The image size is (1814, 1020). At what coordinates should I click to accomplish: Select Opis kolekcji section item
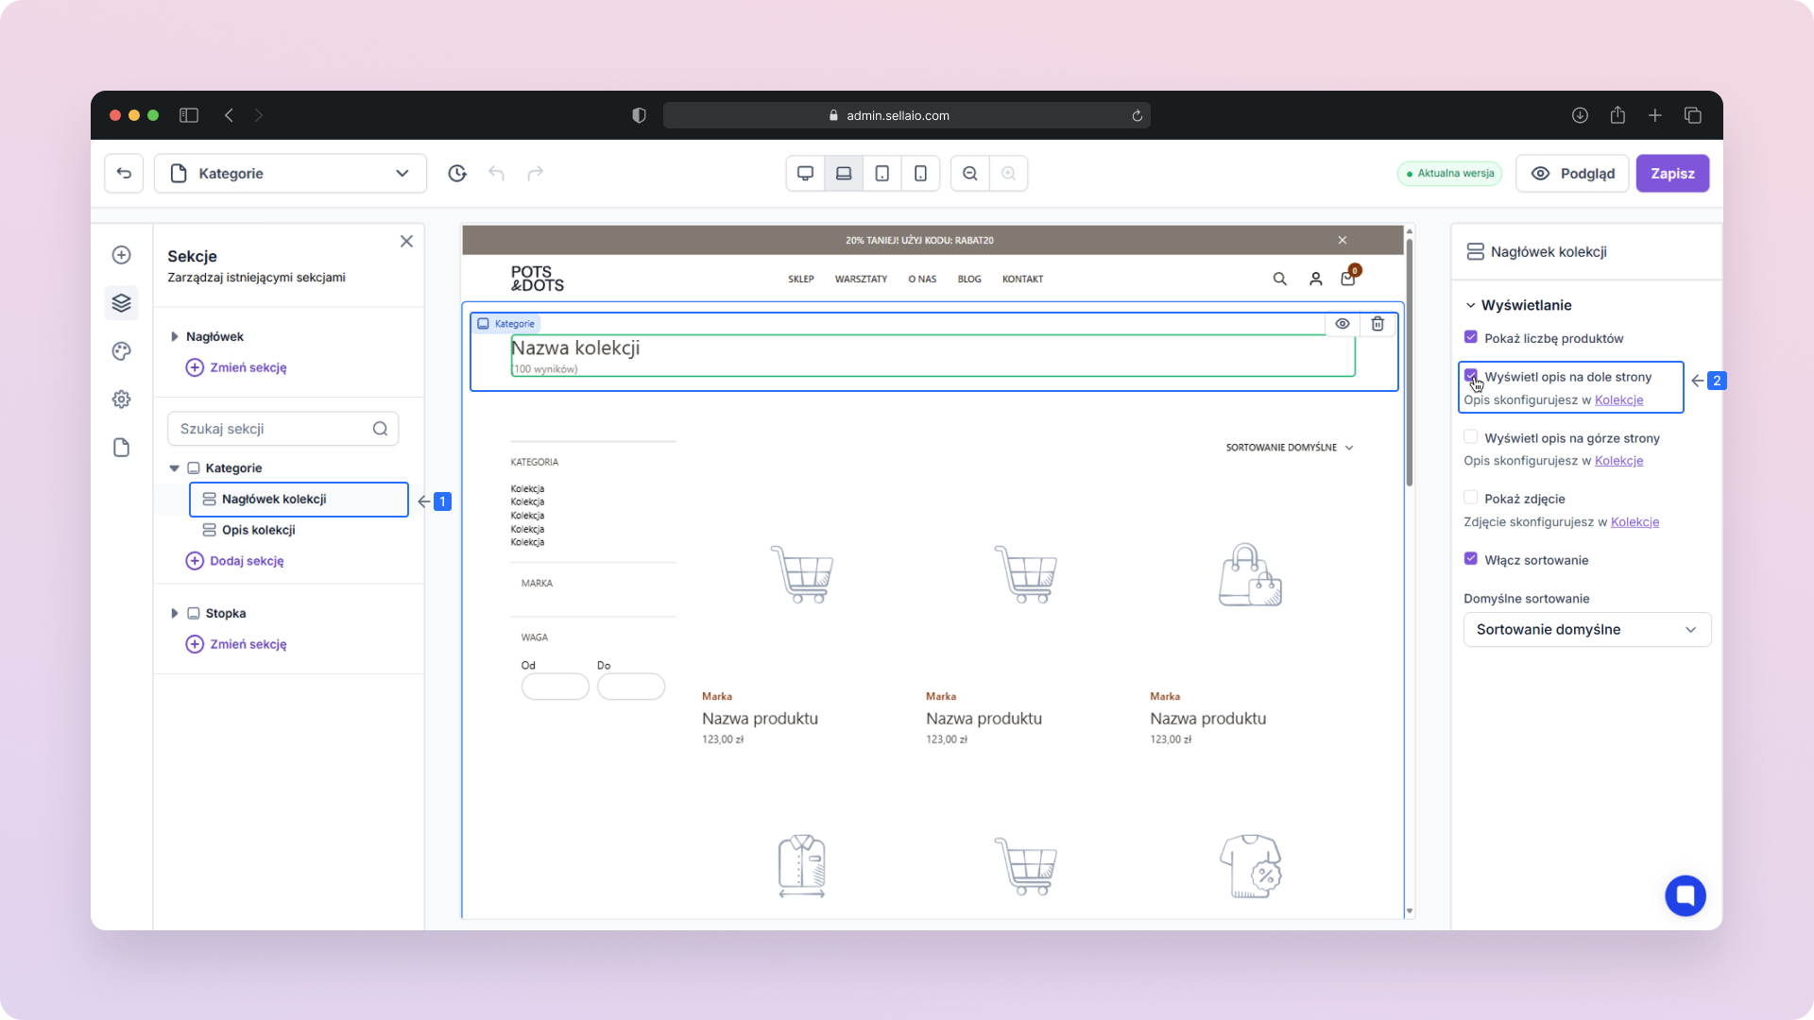pos(259,530)
